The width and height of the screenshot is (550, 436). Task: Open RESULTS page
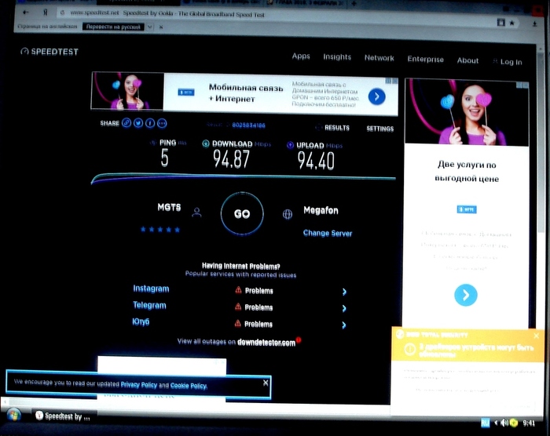click(337, 128)
